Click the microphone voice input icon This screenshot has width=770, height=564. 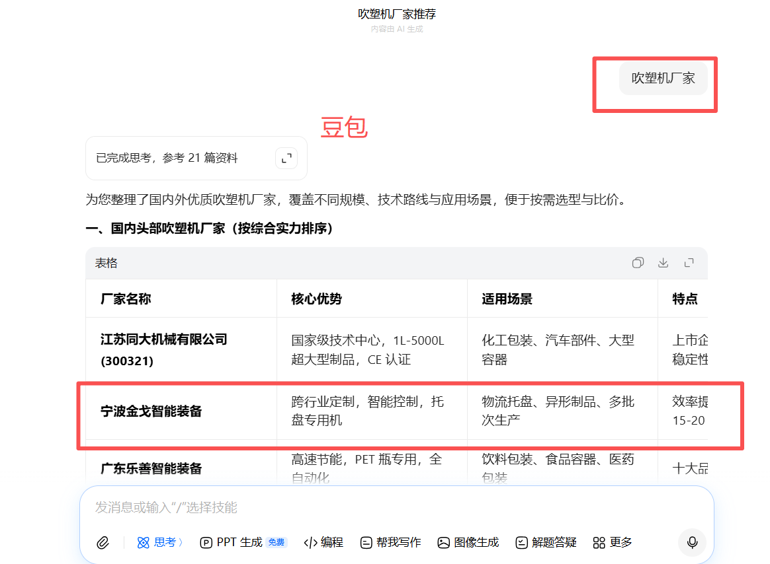tap(692, 542)
